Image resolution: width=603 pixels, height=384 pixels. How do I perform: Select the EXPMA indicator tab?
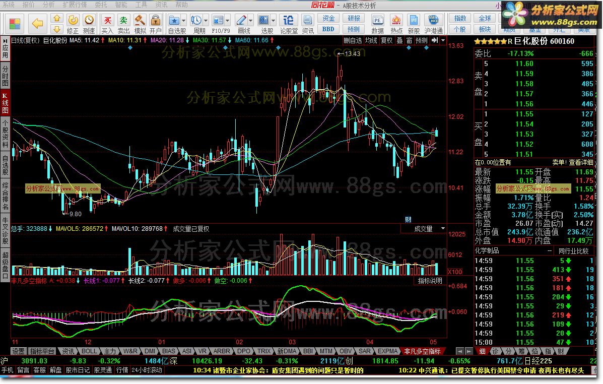[387, 351]
